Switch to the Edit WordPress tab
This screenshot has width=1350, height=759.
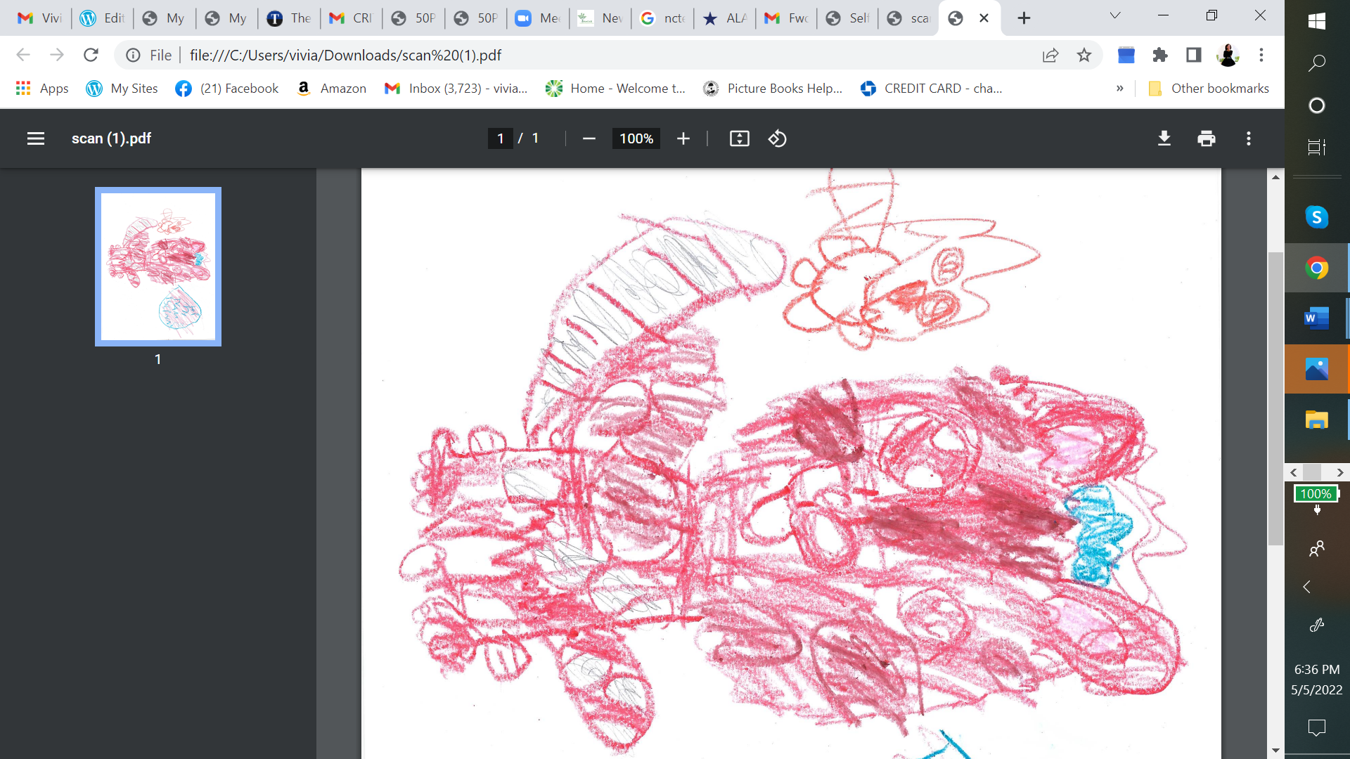point(103,18)
